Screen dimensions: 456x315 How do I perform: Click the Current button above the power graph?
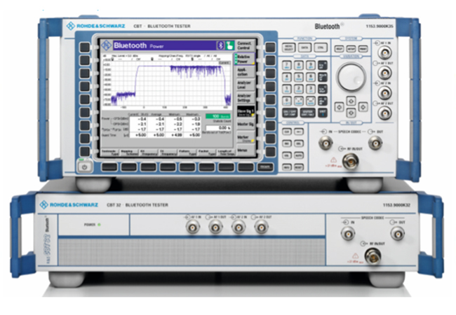tap(224, 63)
